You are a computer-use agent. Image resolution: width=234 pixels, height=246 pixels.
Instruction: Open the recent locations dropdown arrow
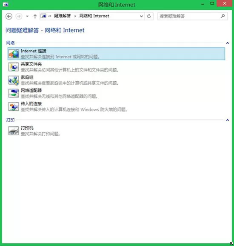[x=27, y=16]
